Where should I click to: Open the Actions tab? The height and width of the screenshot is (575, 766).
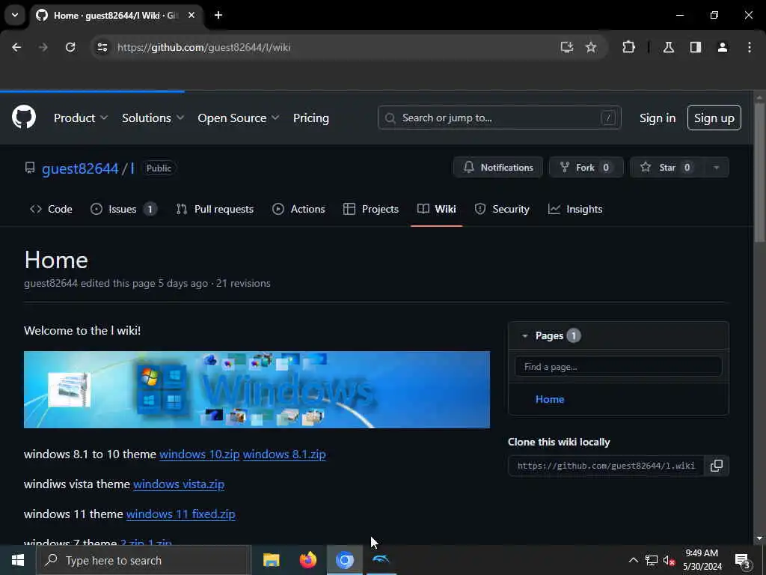(298, 210)
